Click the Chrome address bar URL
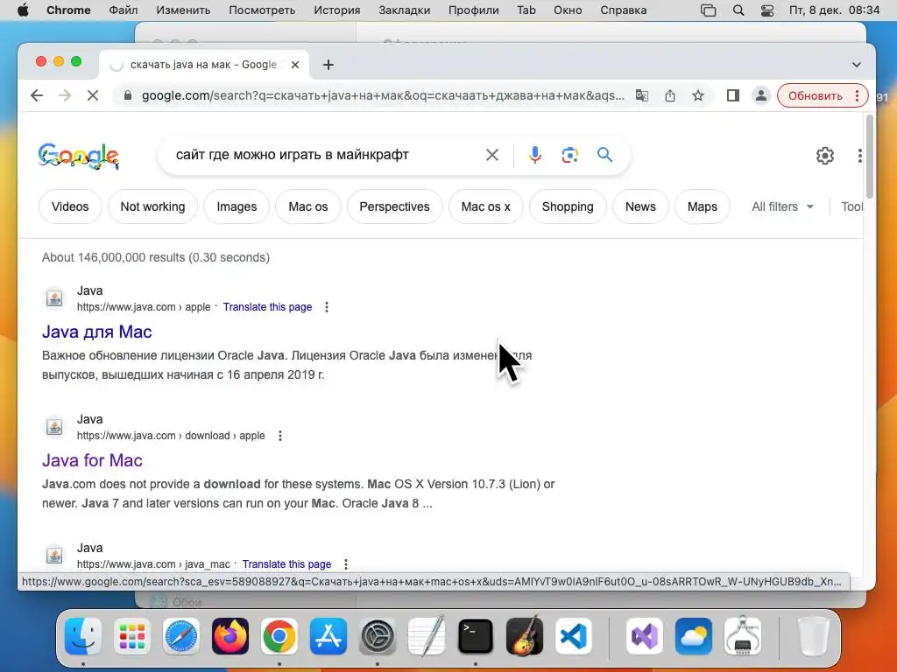The height and width of the screenshot is (672, 897). [x=382, y=95]
